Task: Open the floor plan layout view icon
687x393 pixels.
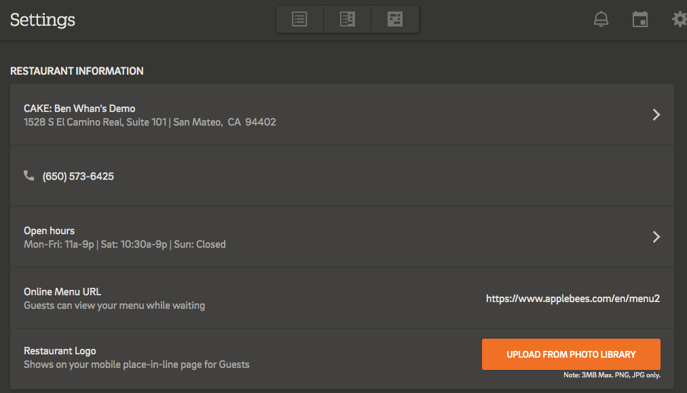Action: click(395, 19)
